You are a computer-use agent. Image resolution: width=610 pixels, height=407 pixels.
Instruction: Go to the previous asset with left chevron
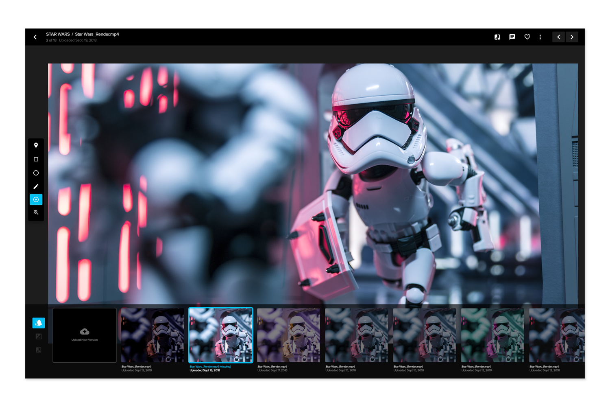point(558,37)
